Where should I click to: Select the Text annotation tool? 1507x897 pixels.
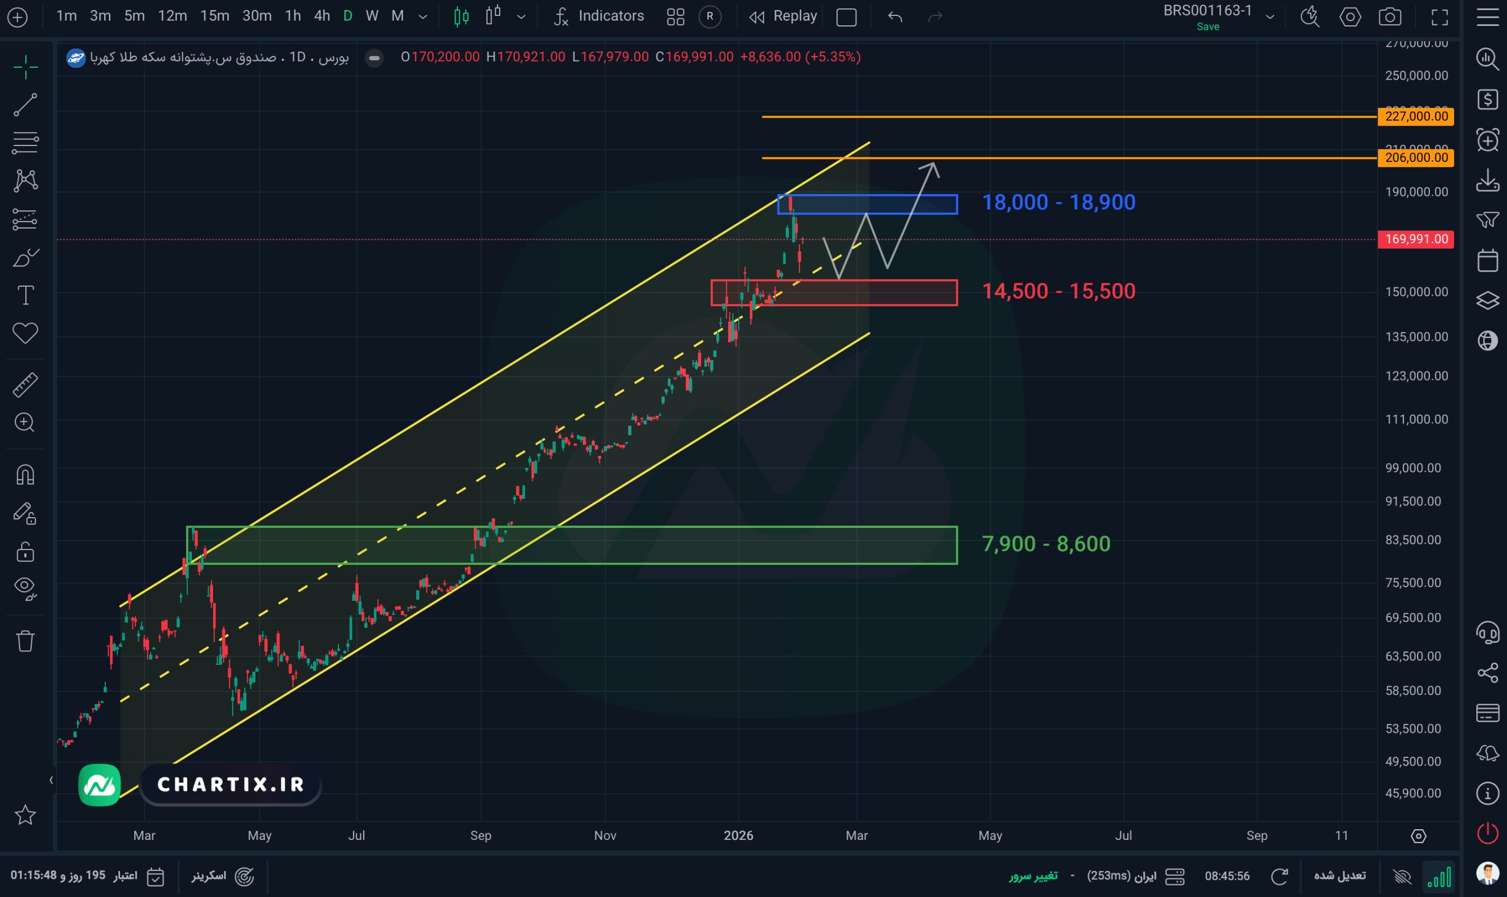point(25,296)
